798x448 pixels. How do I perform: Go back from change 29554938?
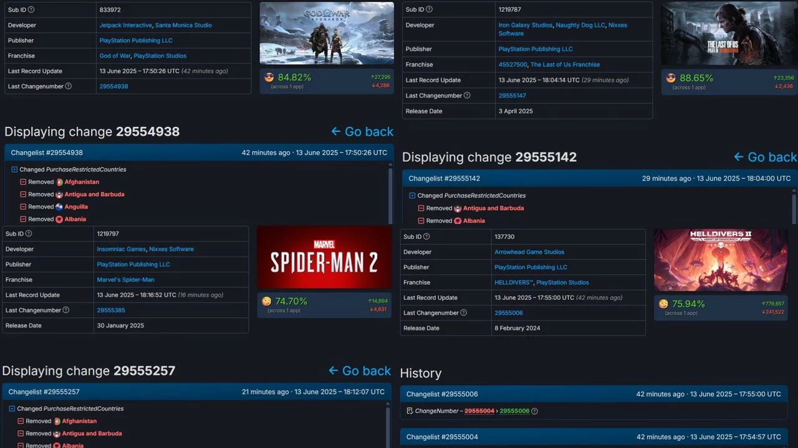point(362,132)
